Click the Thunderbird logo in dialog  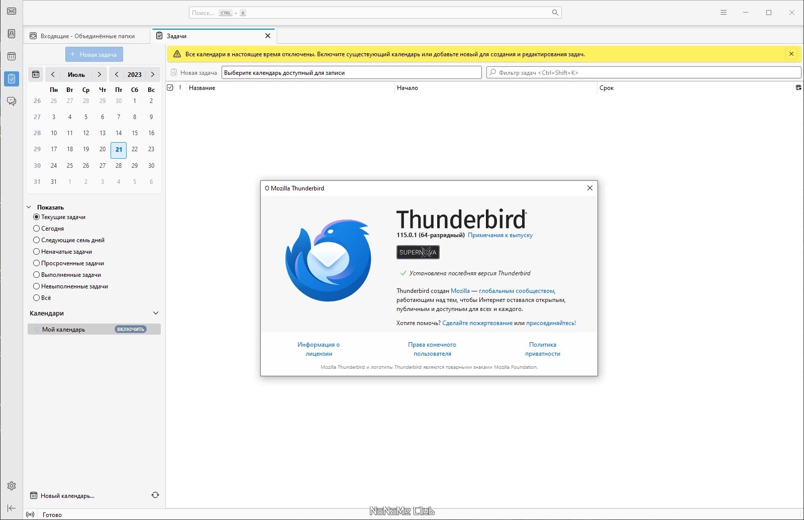(x=328, y=260)
